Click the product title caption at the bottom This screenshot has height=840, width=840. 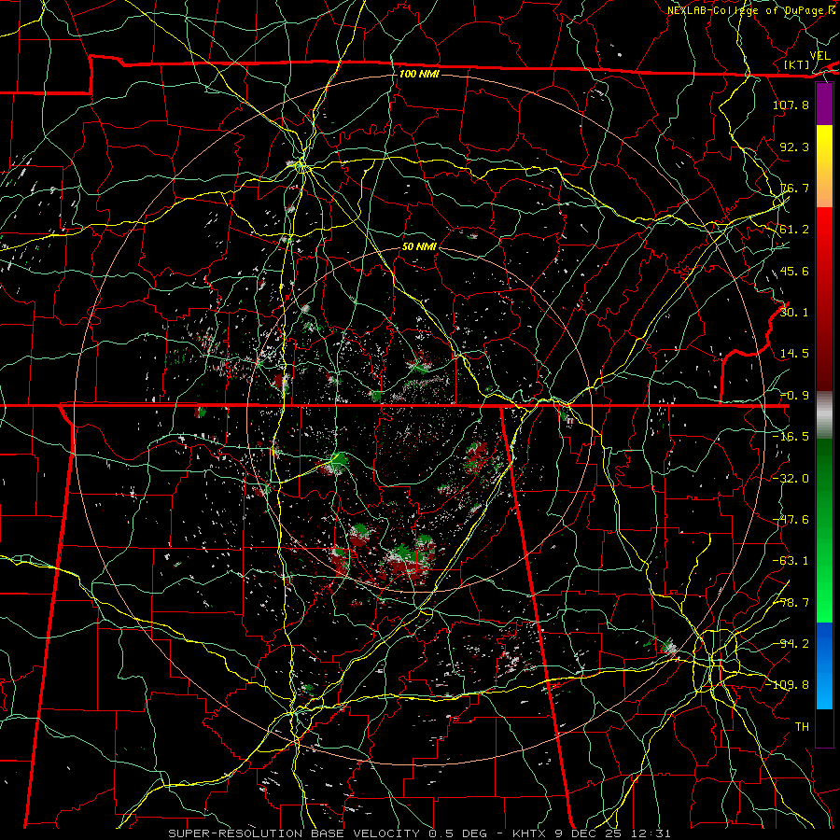point(419,833)
